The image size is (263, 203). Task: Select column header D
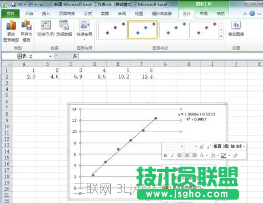coord(95,64)
